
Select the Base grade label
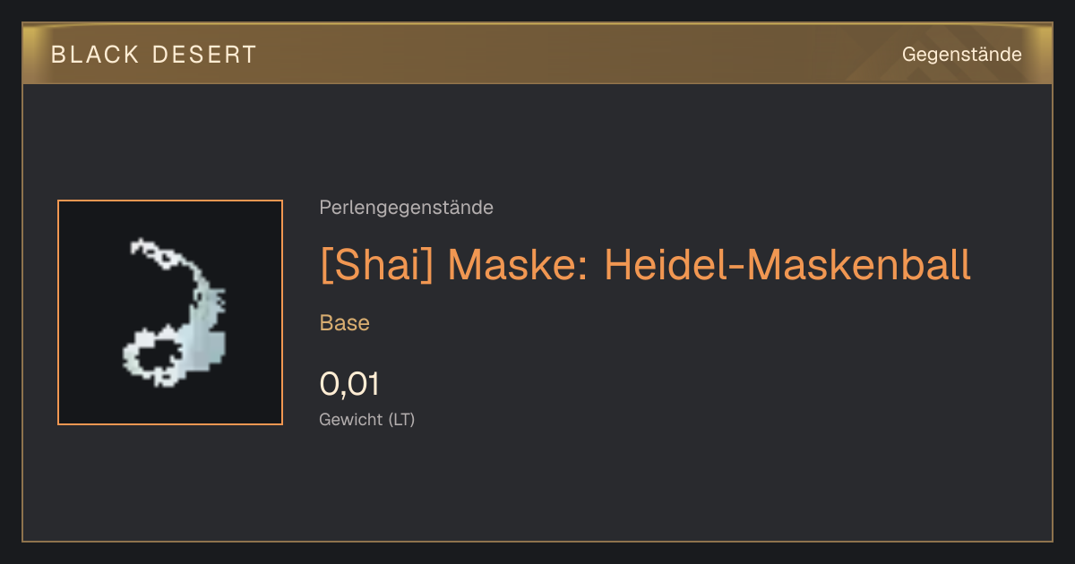[x=345, y=322]
